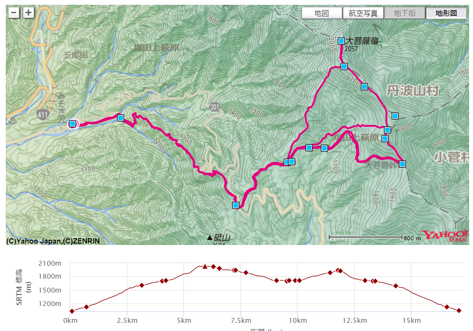This screenshot has height=331, width=473.
Task: Click the waypoint marker at 大菩薩峠 pass
Action: (402, 164)
